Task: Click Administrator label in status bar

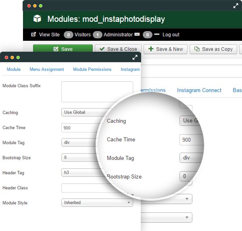Action: (118, 34)
